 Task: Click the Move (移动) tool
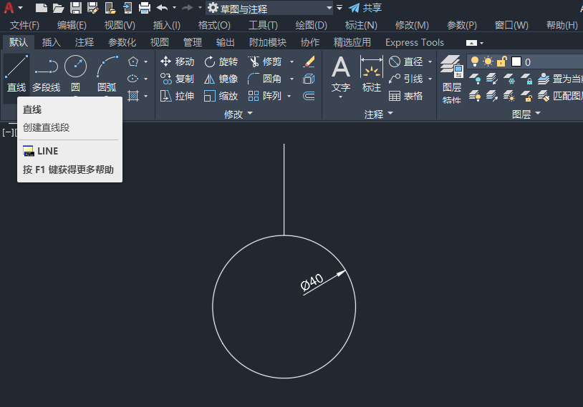point(178,62)
